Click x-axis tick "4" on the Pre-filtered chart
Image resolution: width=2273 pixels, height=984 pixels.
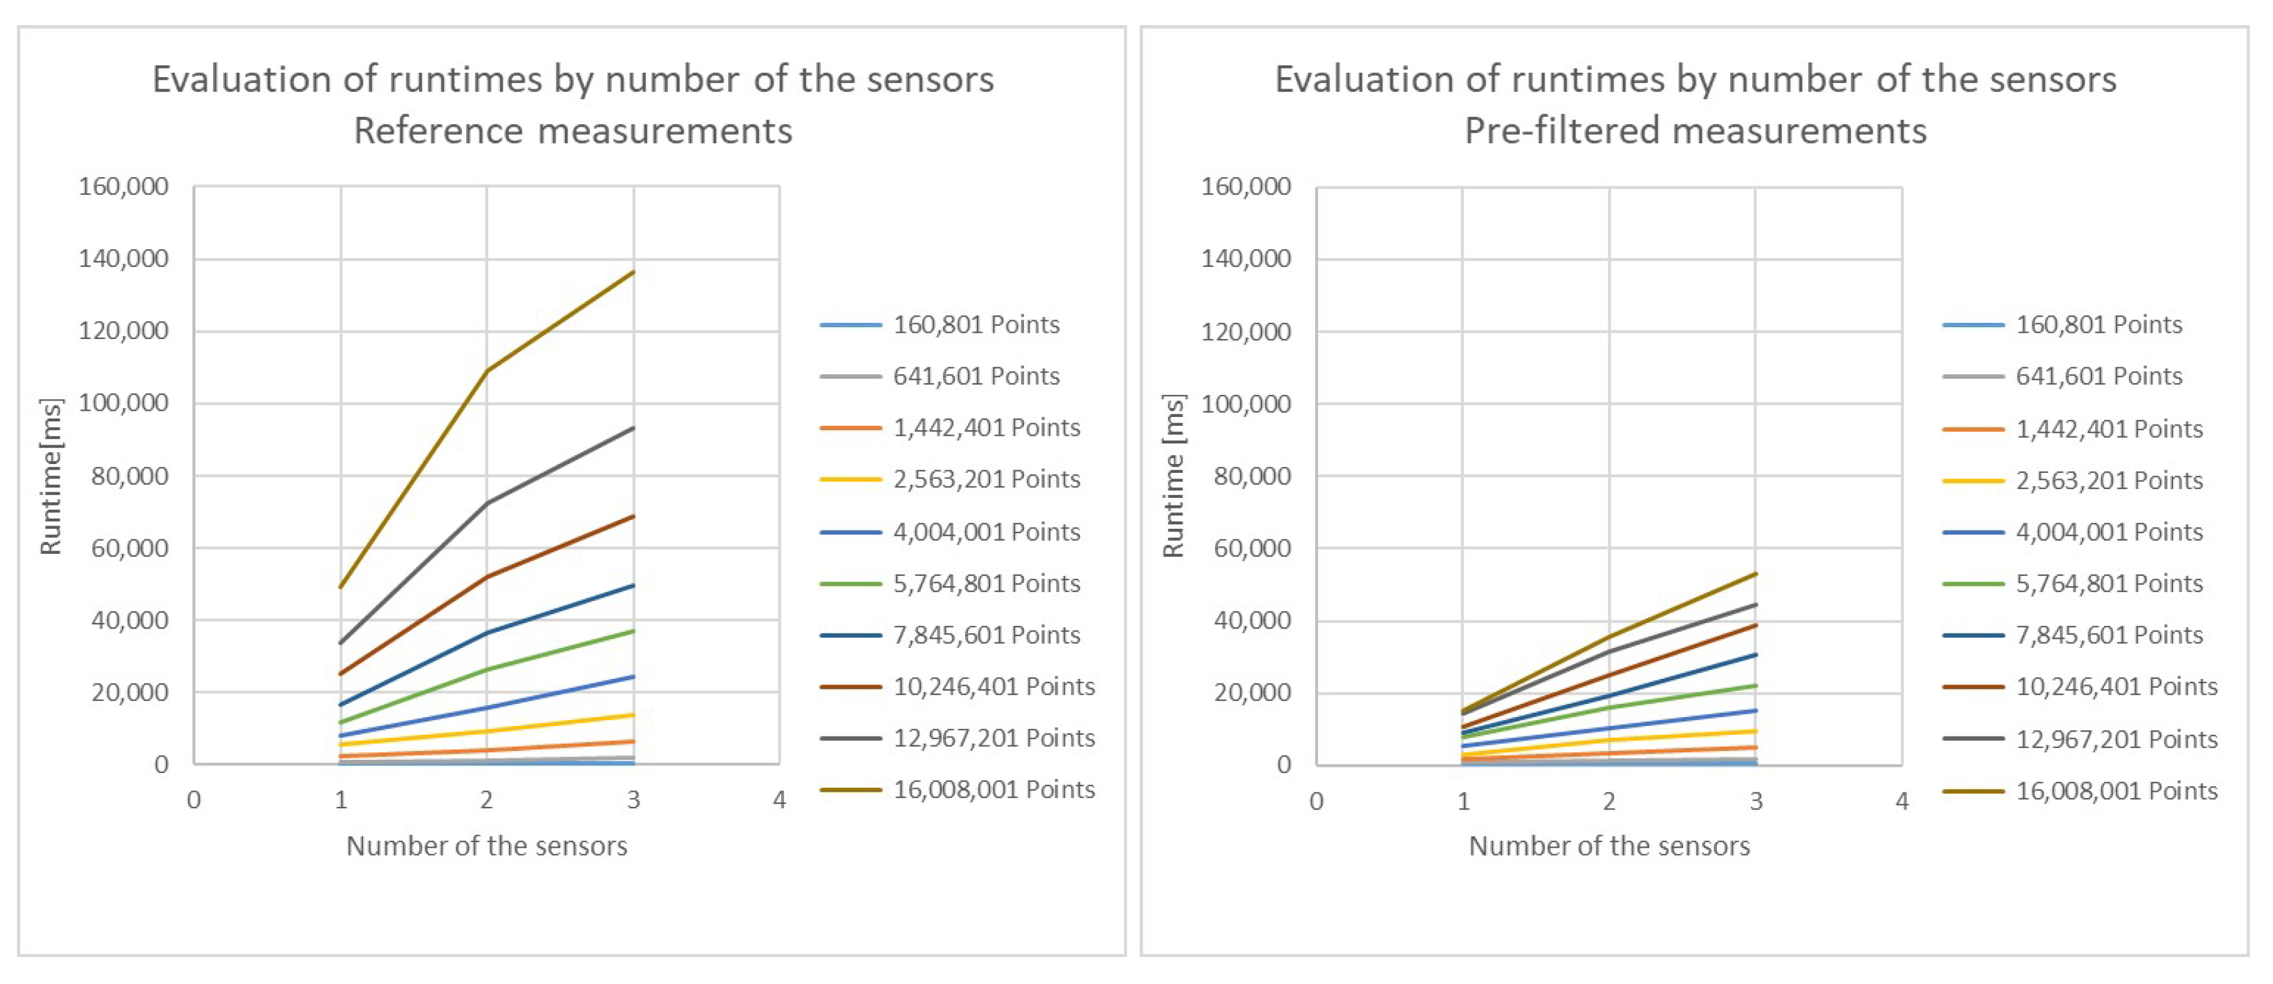[1902, 801]
